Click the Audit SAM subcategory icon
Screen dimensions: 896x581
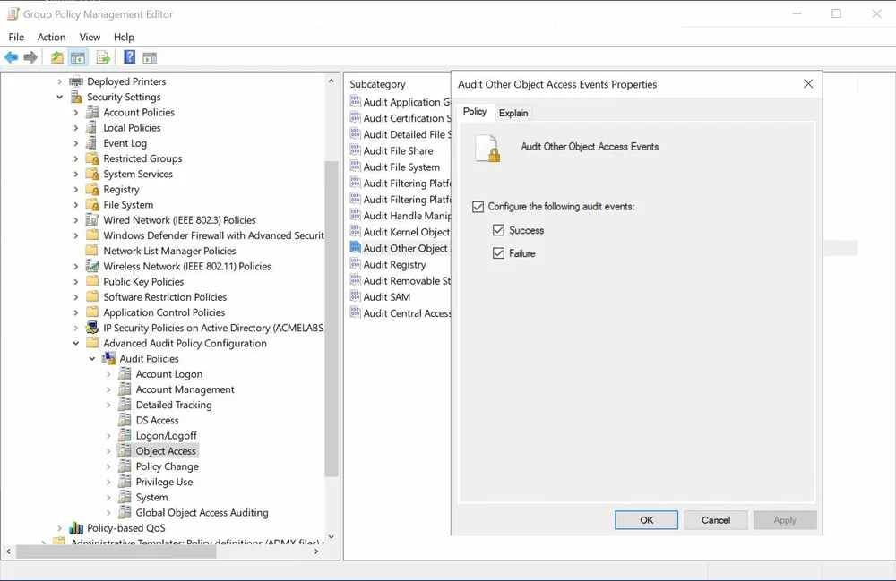tap(355, 297)
